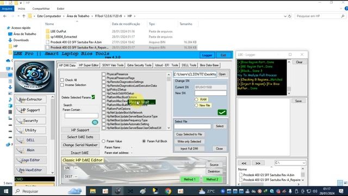Open the DELL sidebar section
This screenshot has height=196, width=348.
click(31, 140)
